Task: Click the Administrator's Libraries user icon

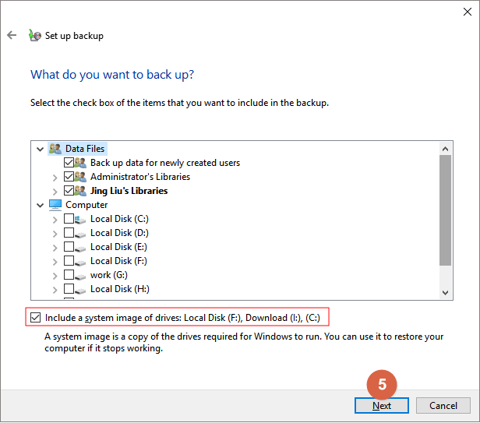Action: point(80,177)
